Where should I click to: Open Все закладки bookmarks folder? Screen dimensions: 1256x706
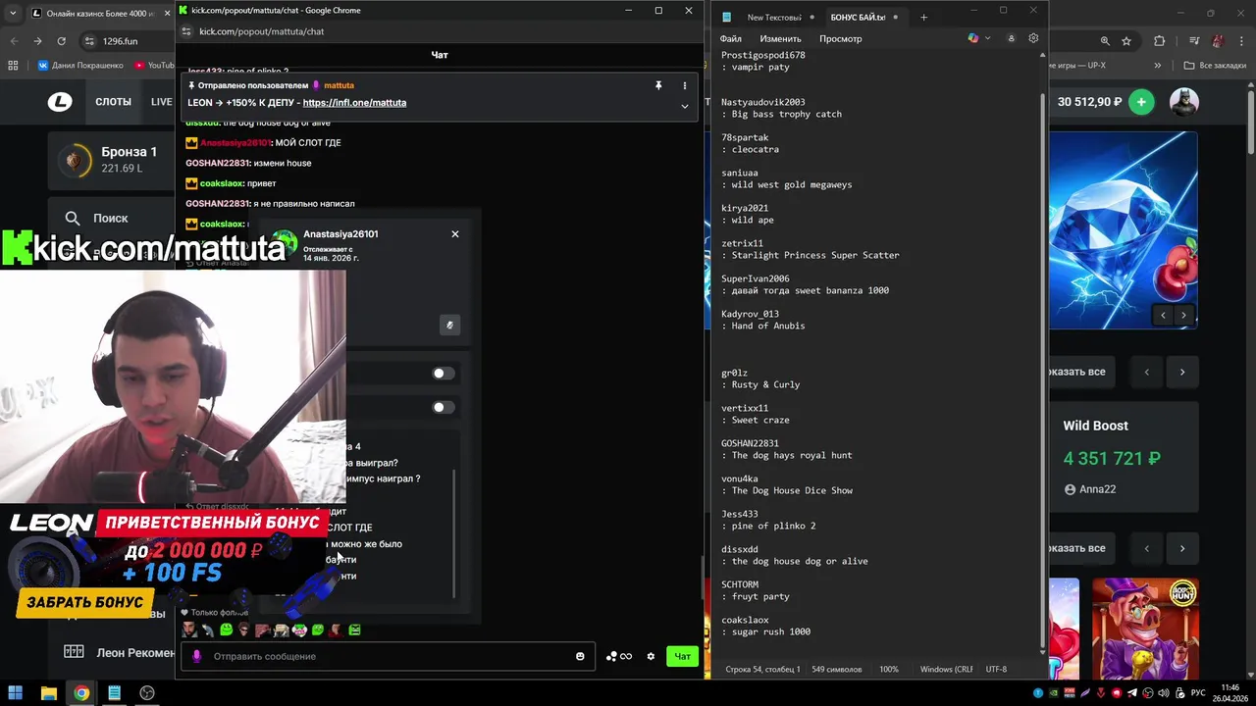1215,66
